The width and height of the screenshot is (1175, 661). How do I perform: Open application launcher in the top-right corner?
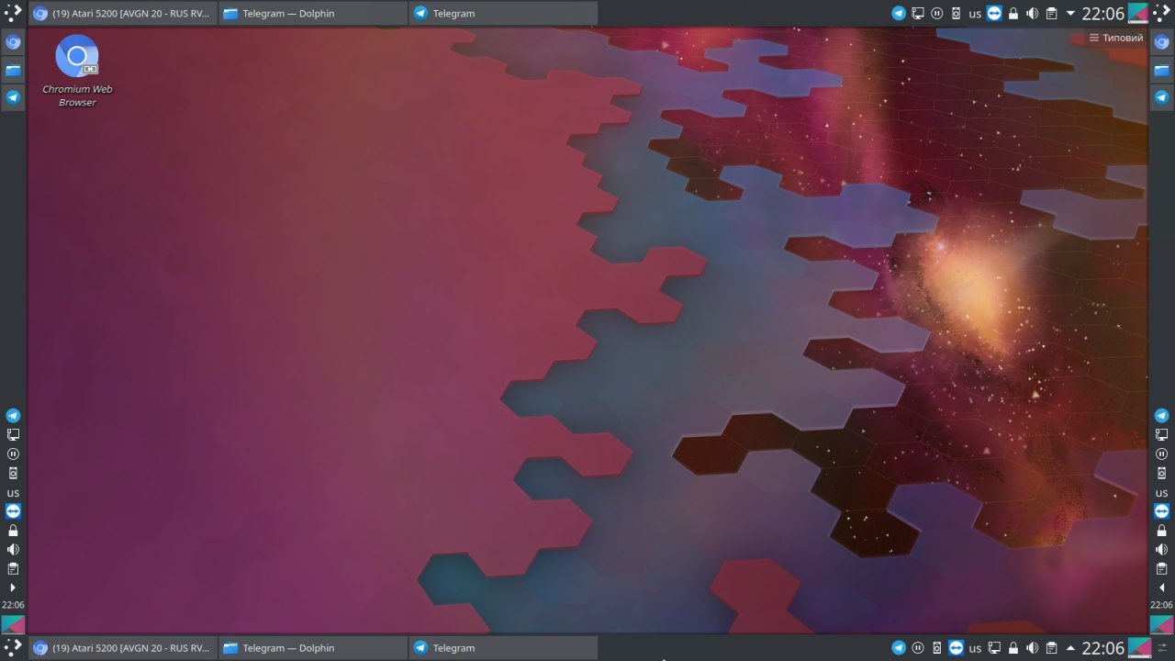(1161, 13)
